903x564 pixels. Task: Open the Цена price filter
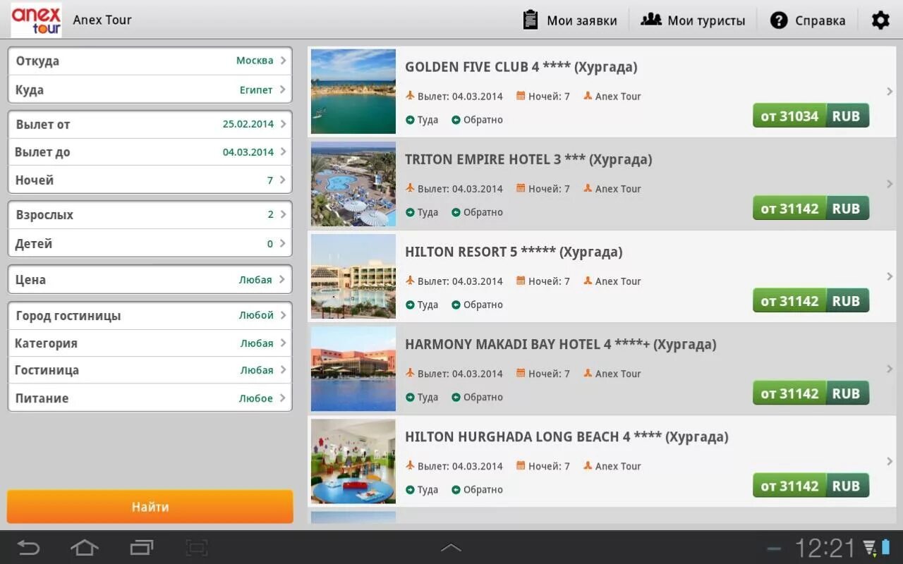point(150,279)
